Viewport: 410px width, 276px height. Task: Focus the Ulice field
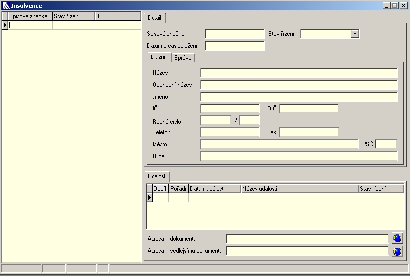tap(299, 156)
